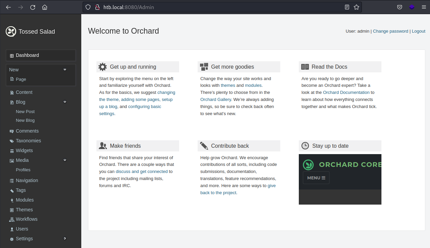Expand the Settings submenu arrow
This screenshot has width=430, height=248.
65,239
